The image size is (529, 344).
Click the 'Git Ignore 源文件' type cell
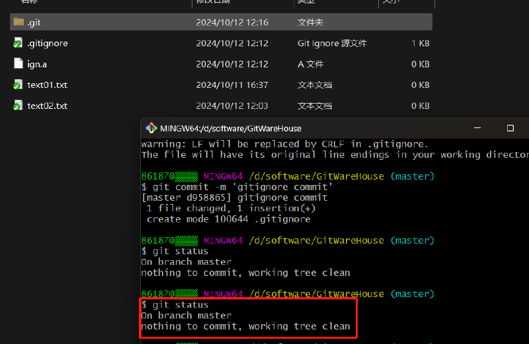tap(332, 44)
